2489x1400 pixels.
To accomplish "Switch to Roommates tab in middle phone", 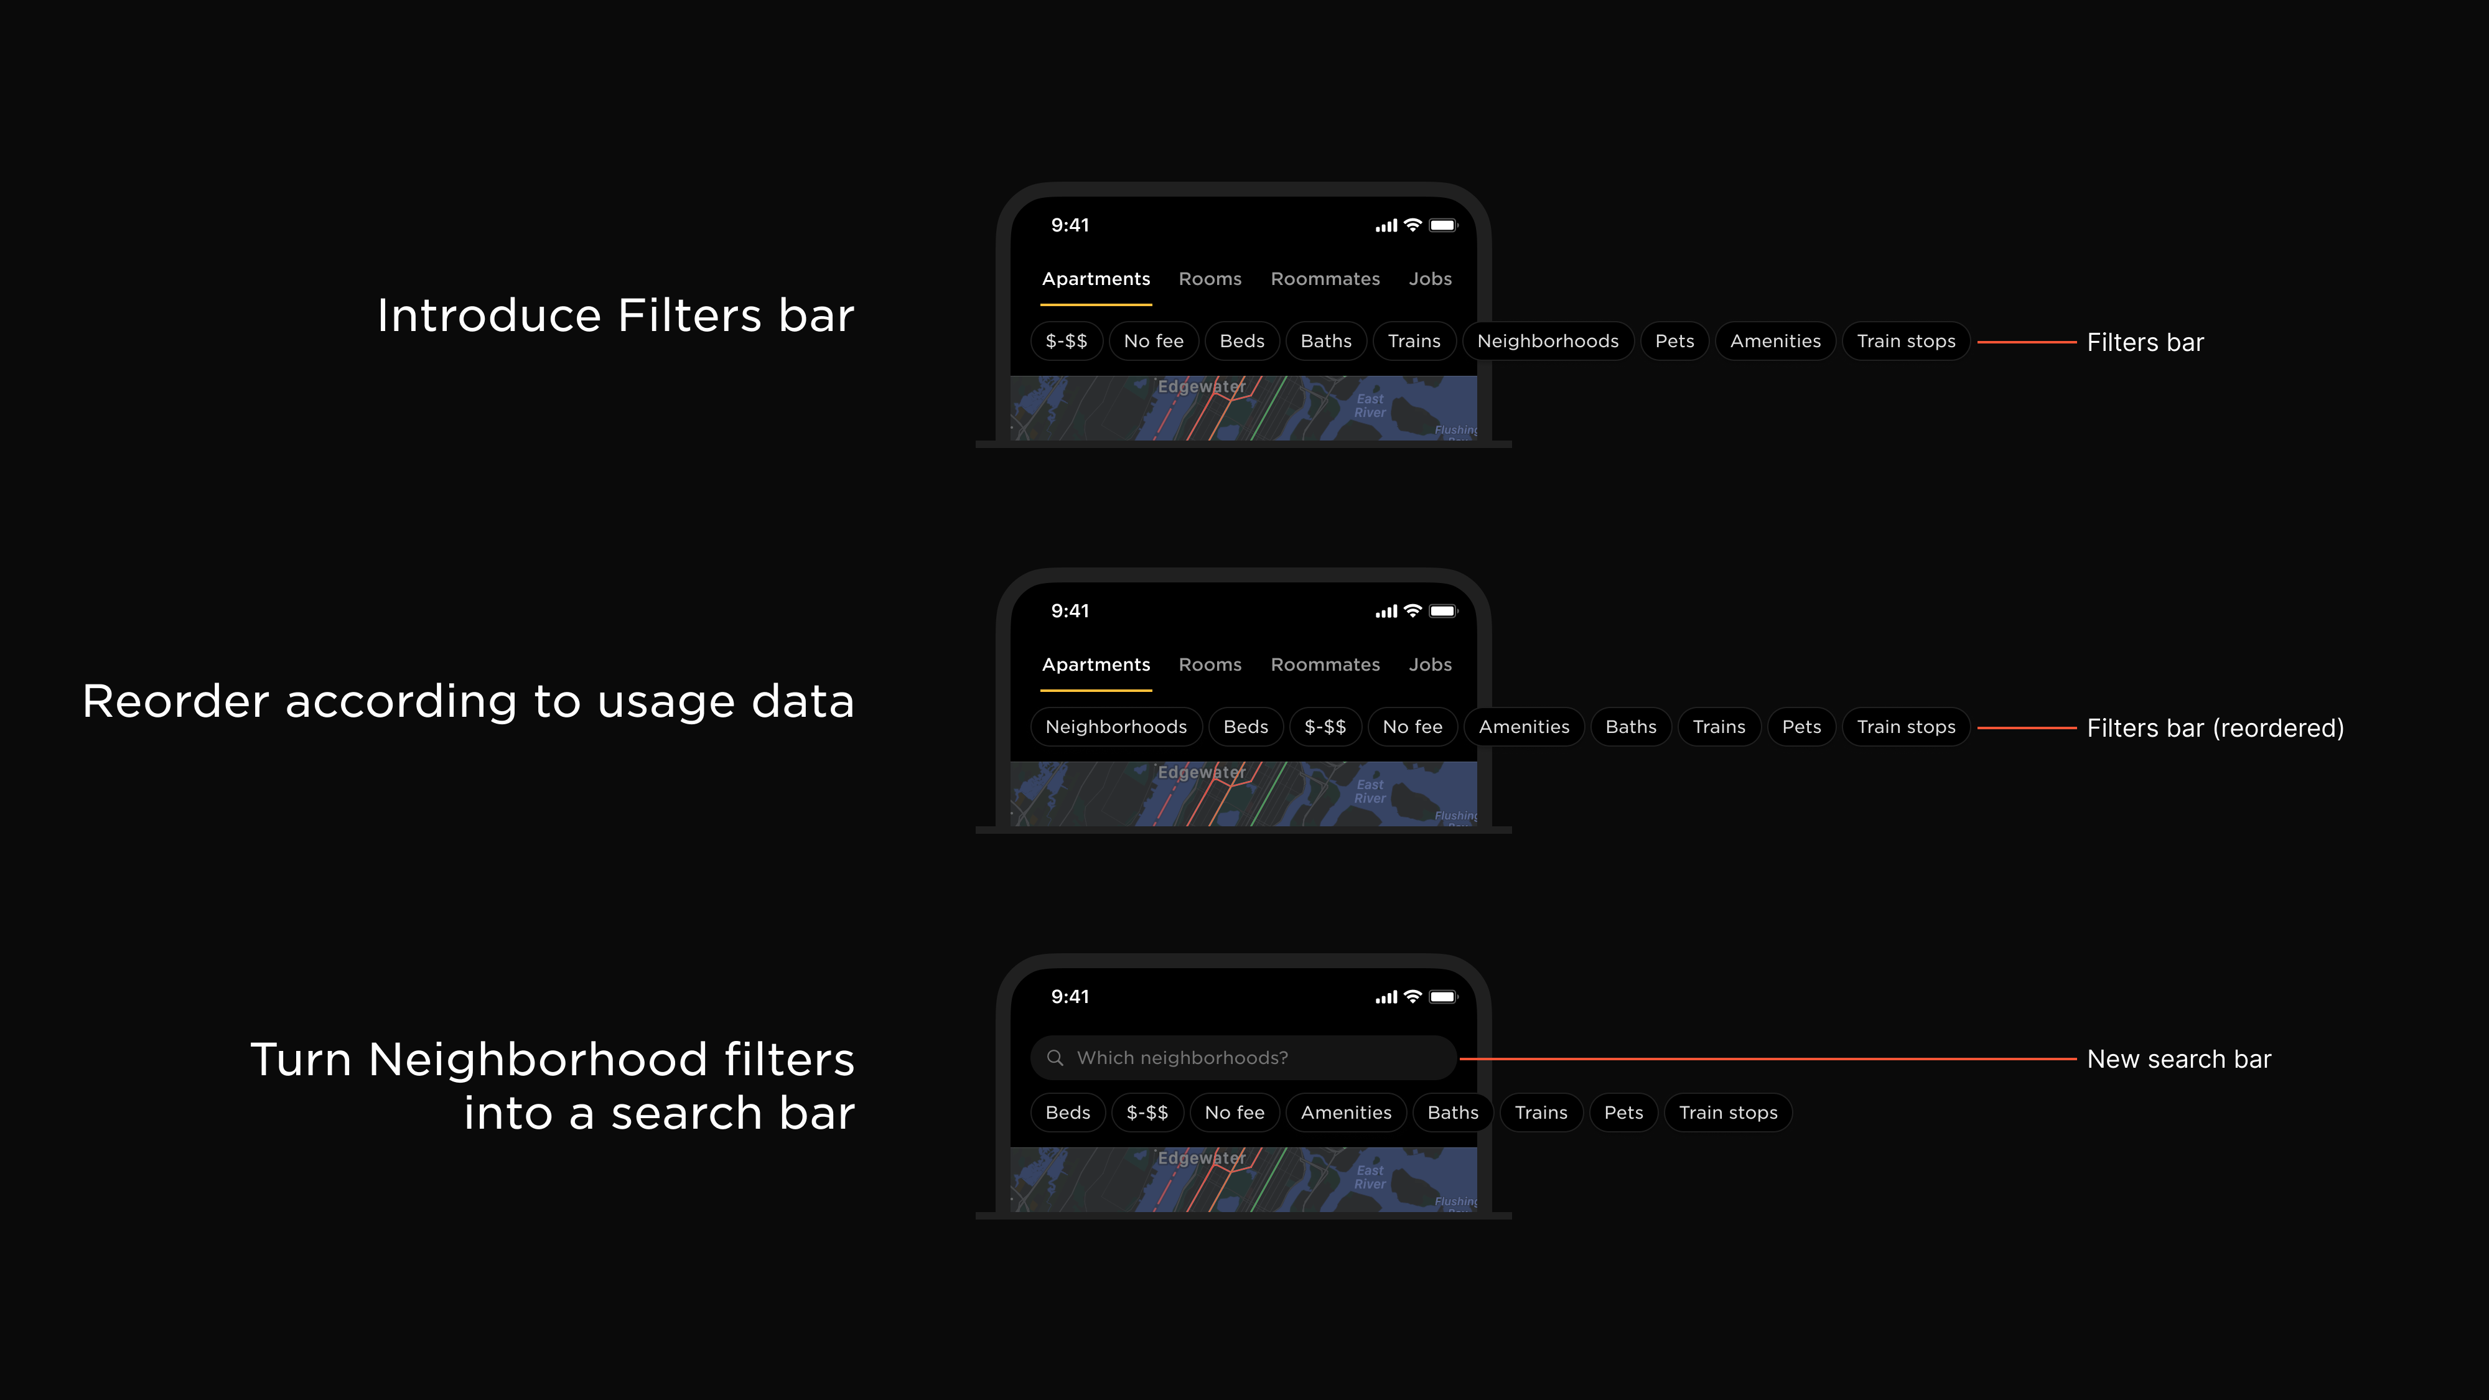I will click(x=1325, y=665).
